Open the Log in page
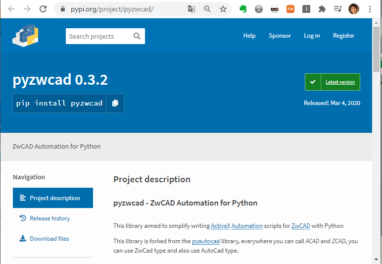Viewport: 382px width, 264px height. tap(312, 36)
